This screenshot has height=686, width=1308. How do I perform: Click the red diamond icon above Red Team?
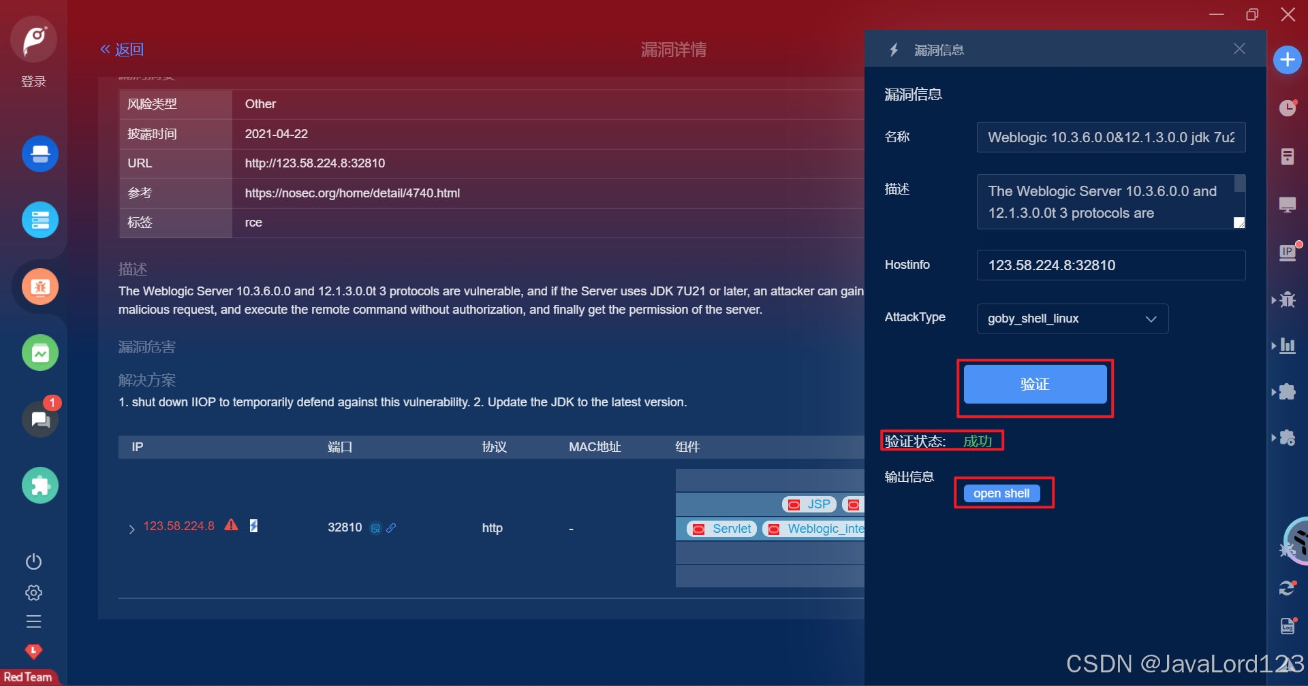pyautogui.click(x=33, y=651)
